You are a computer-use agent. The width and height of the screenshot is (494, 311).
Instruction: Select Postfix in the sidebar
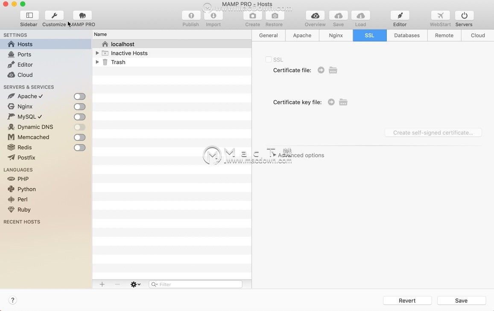click(26, 158)
